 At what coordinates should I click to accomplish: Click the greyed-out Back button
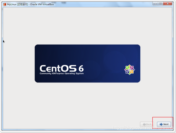(x=147, y=124)
